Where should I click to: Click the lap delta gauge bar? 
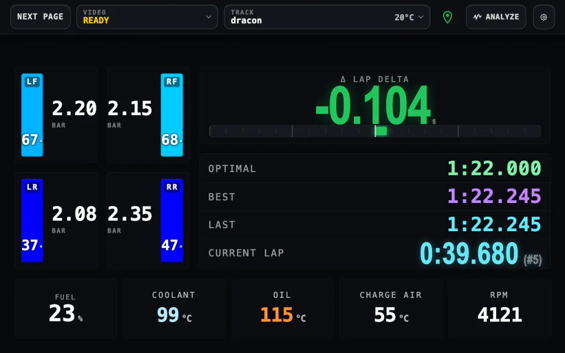tap(375, 131)
